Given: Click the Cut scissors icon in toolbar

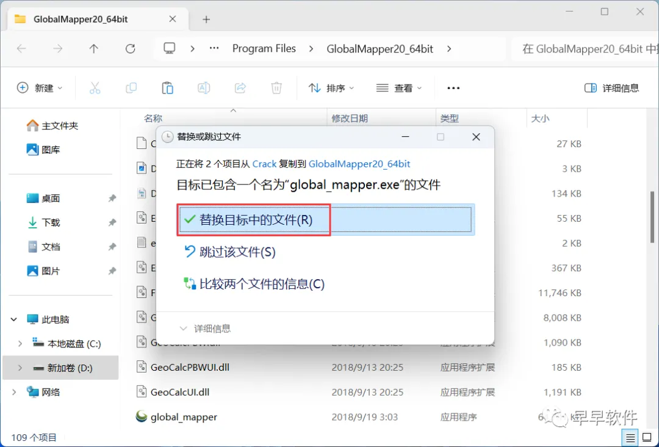Looking at the screenshot, I should point(95,88).
